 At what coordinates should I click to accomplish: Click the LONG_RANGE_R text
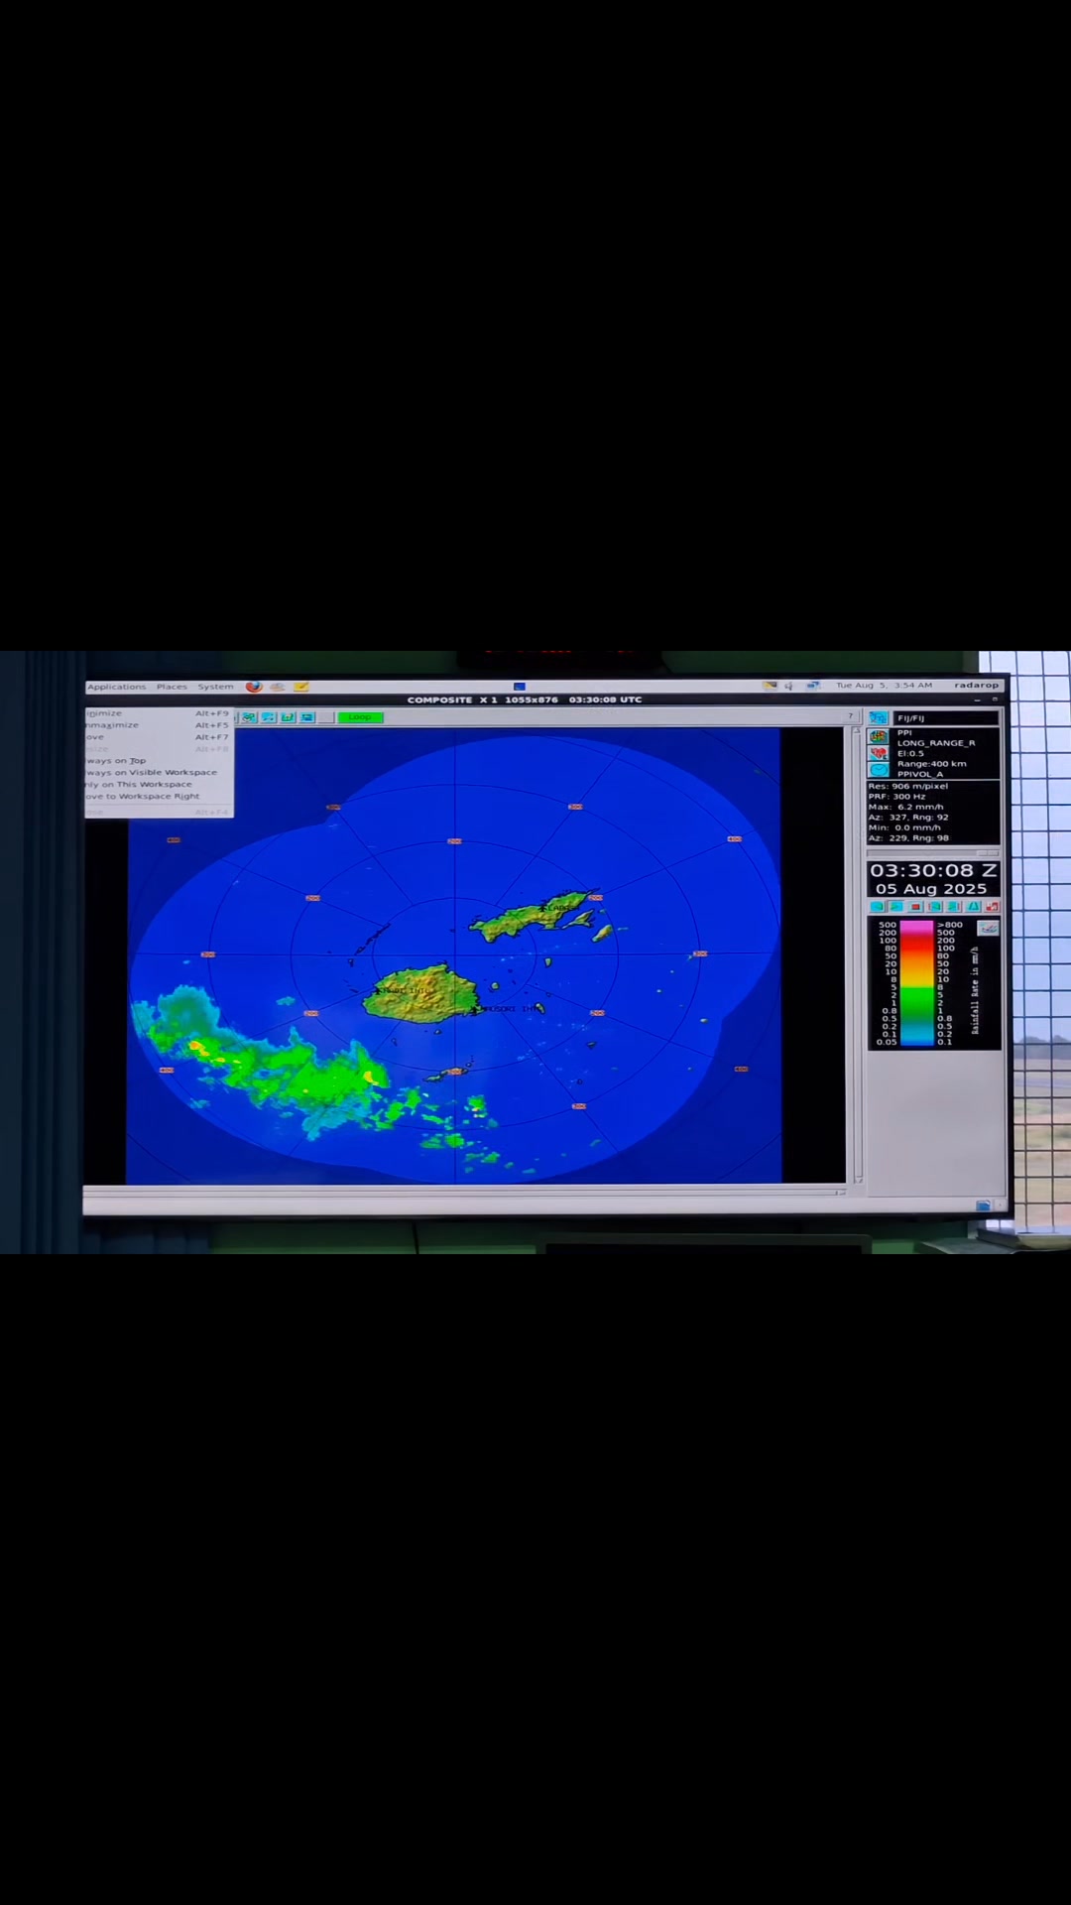pyautogui.click(x=936, y=743)
